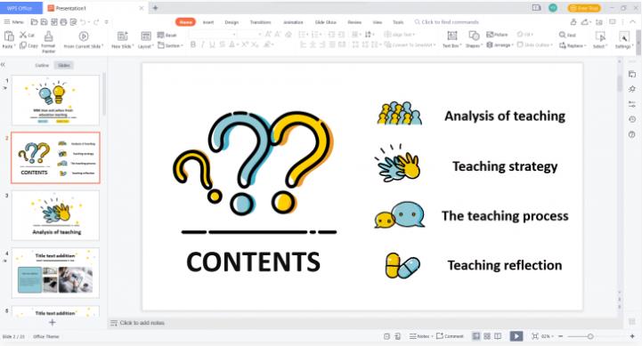
Task: Switch to the Transitions tab
Action: point(260,22)
